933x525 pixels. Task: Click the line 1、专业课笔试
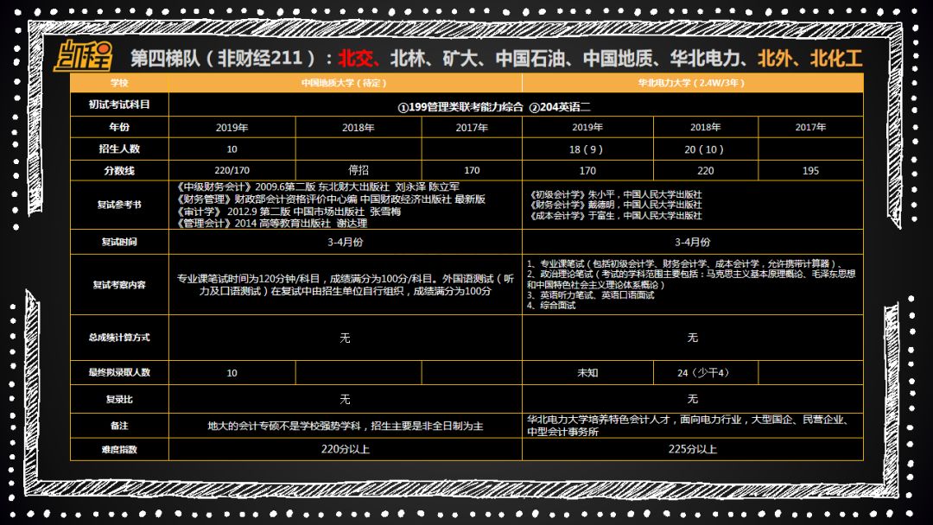tap(684, 263)
